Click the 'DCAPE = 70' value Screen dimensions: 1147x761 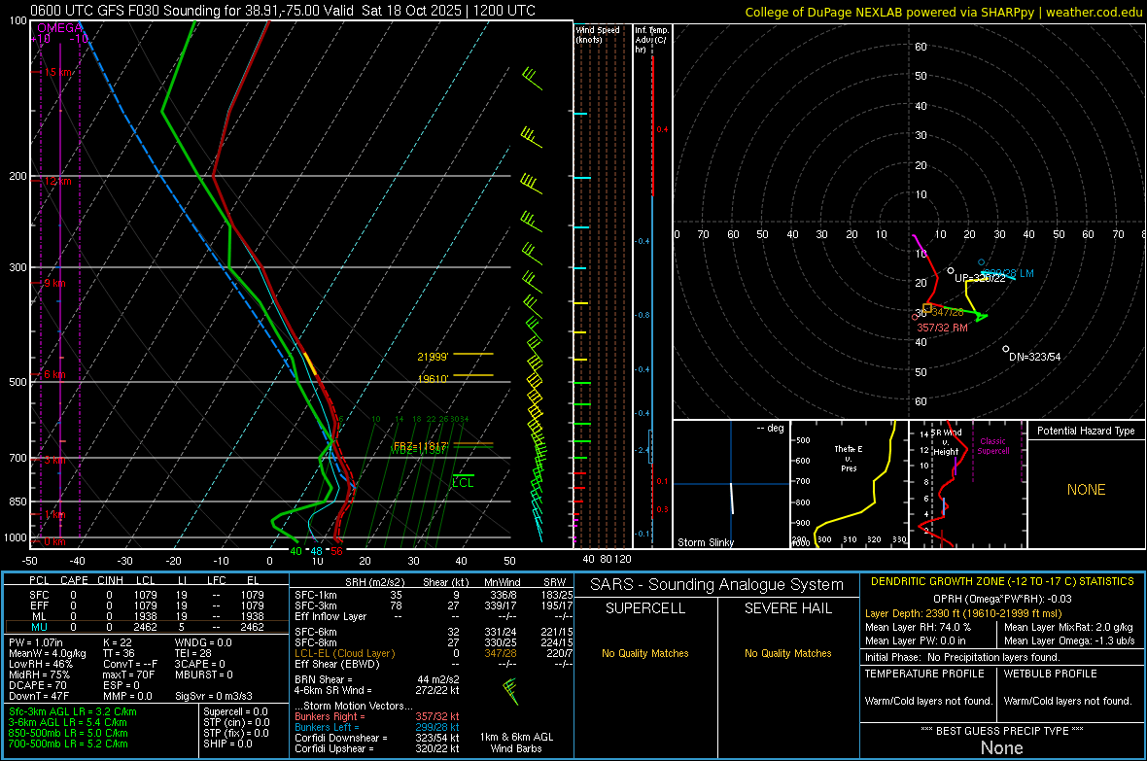pyautogui.click(x=37, y=685)
